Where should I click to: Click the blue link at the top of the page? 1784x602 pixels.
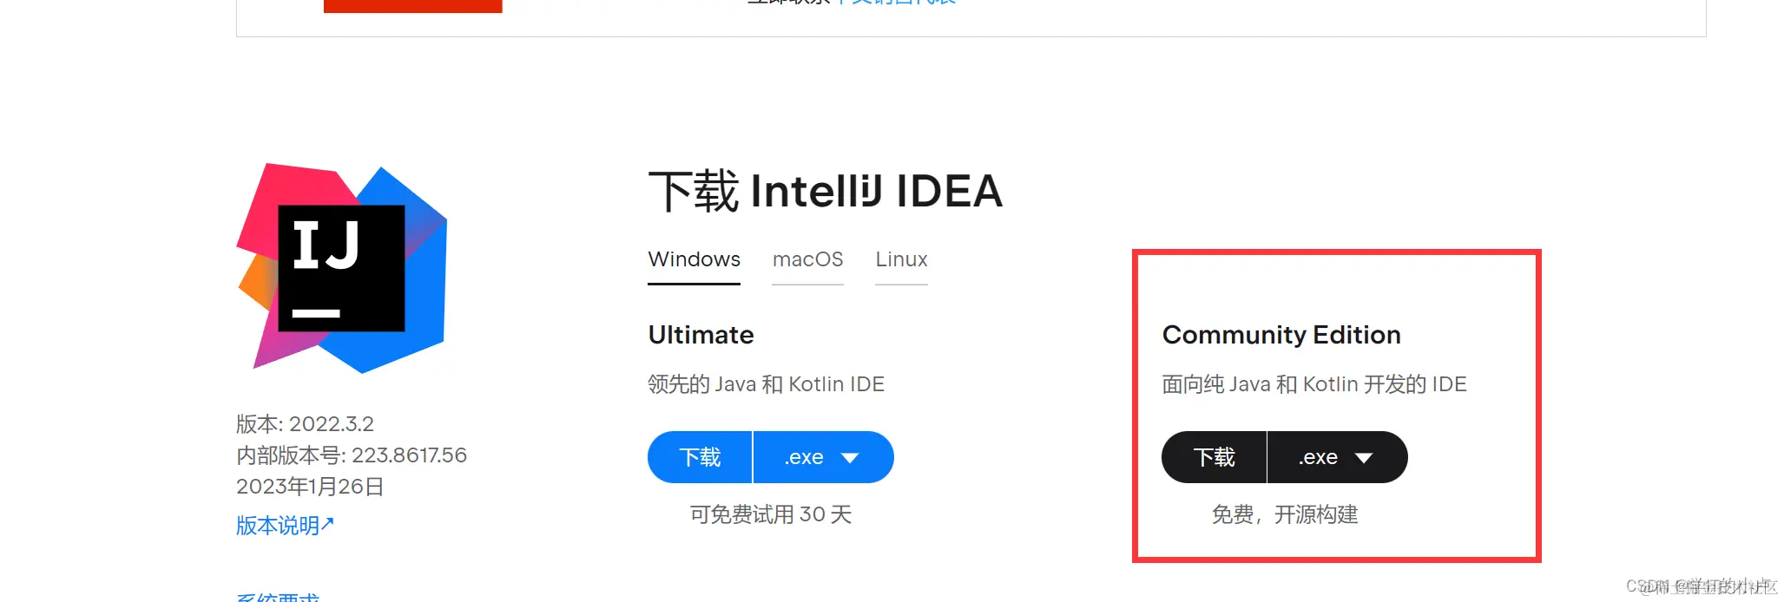coord(894,2)
